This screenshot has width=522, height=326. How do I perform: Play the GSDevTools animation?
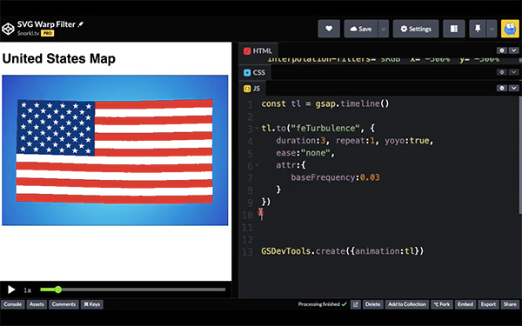(x=11, y=289)
